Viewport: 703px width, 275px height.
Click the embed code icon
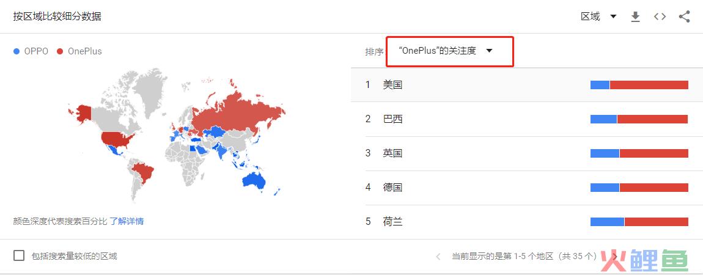click(660, 16)
